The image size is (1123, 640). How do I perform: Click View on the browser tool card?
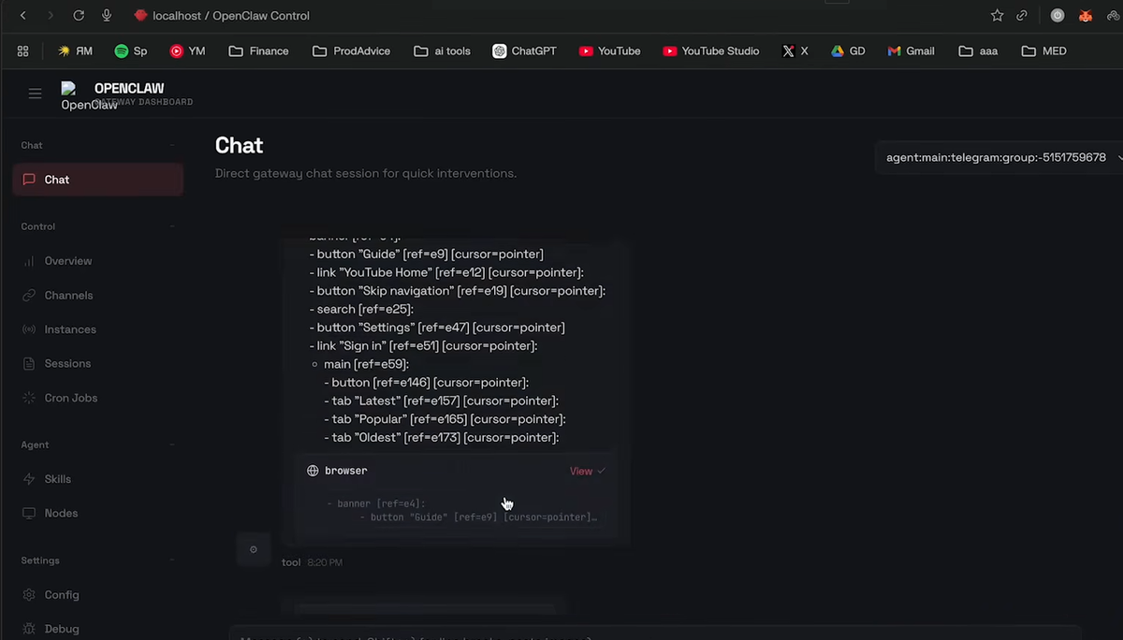point(587,472)
